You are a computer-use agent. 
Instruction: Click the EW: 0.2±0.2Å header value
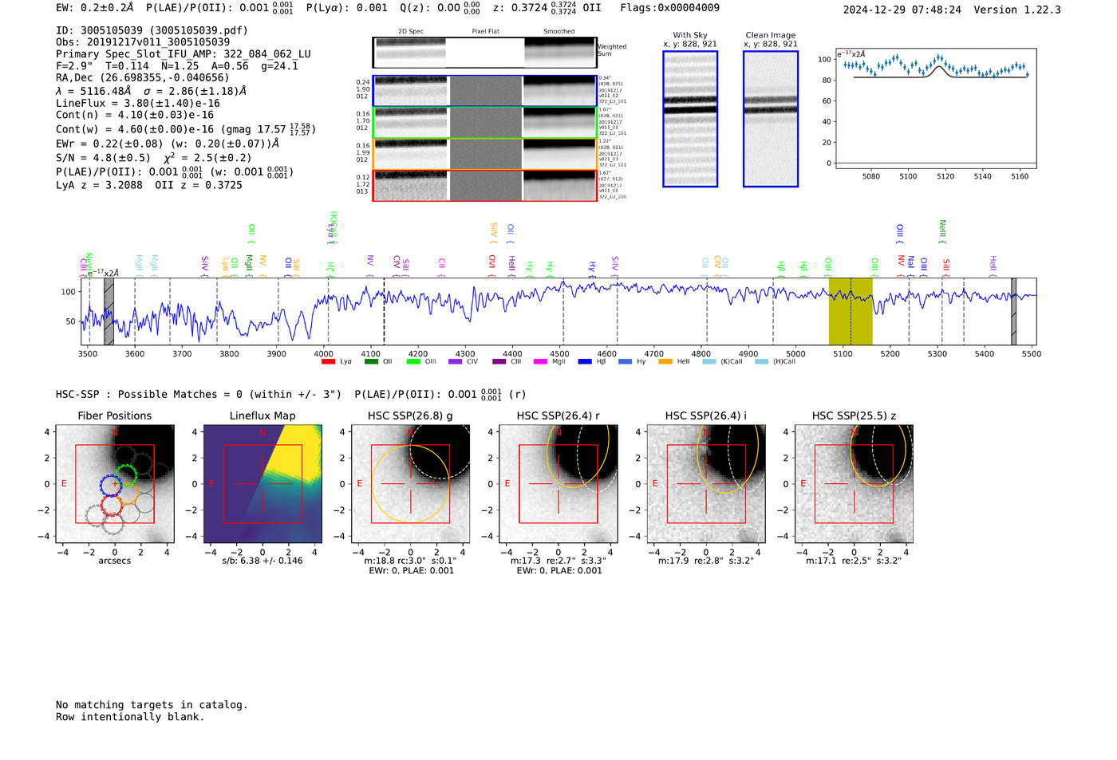point(95,8)
